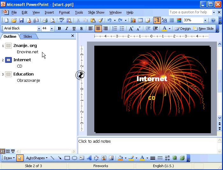223x170 pixels.
Task: Click the New Slide button
Action: 203,29
